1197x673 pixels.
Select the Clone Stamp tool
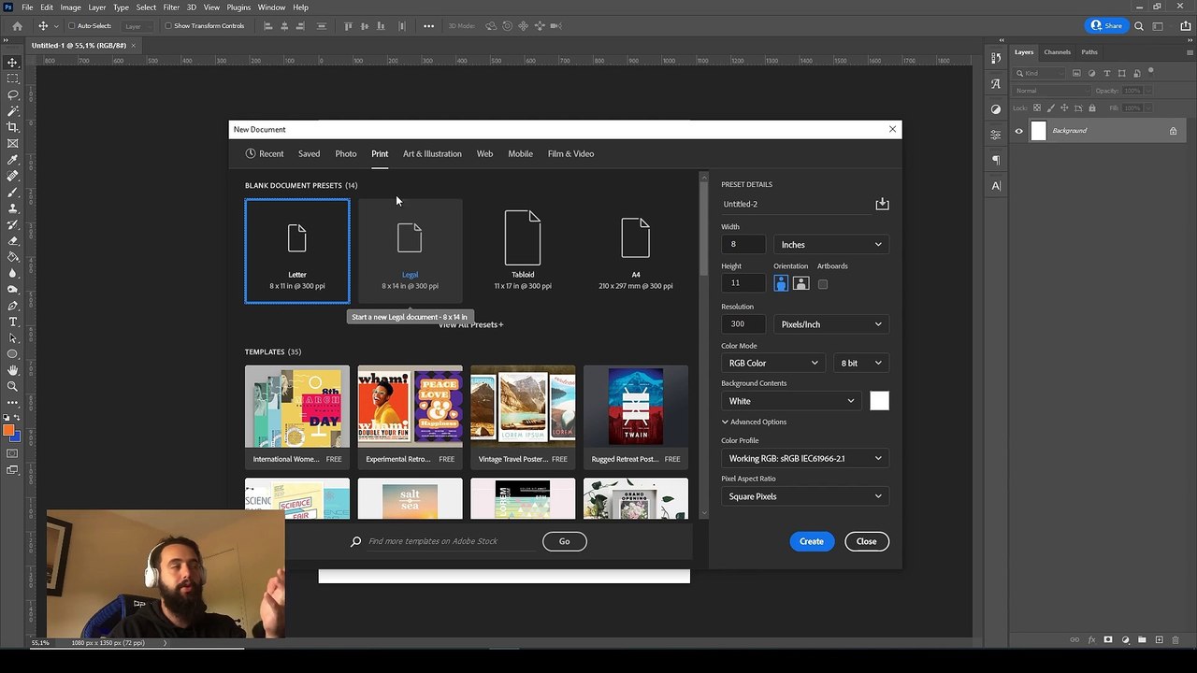12,208
